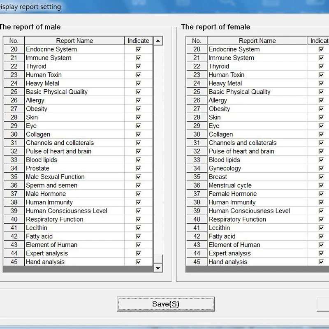Toggle female Gynecology indicate checkbox
Screen dimensions: 329x329
(x=321, y=168)
